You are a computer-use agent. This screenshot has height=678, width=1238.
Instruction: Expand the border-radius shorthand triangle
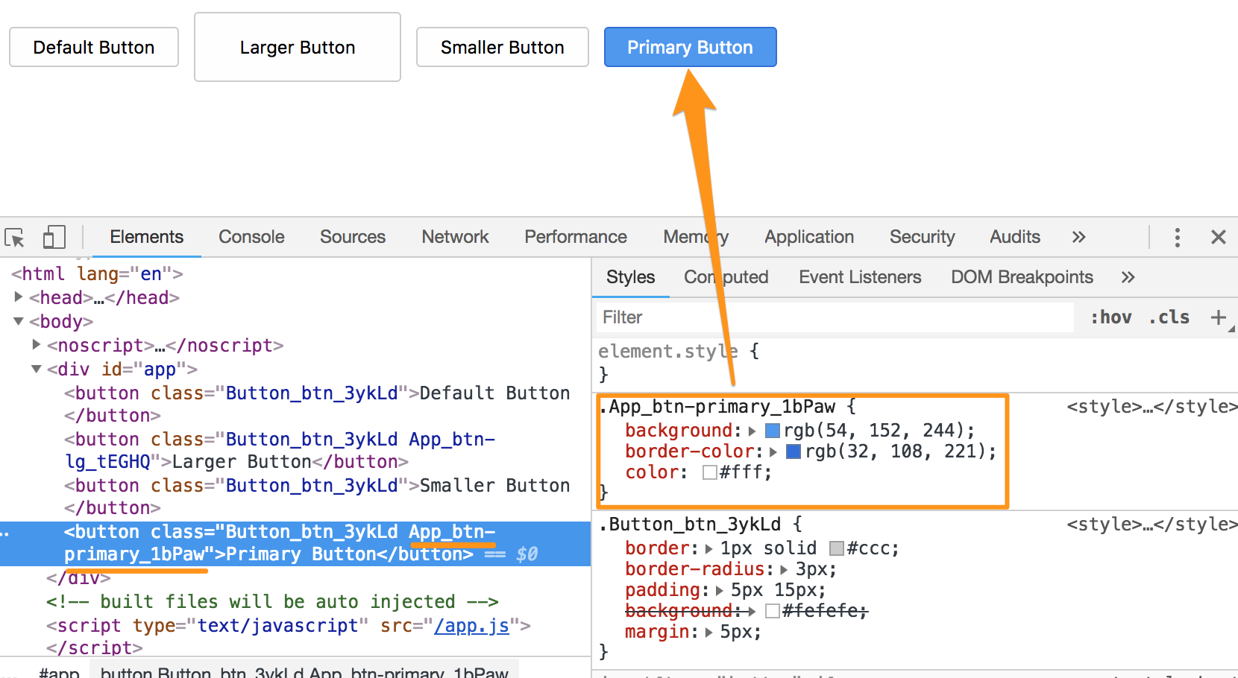coord(784,569)
